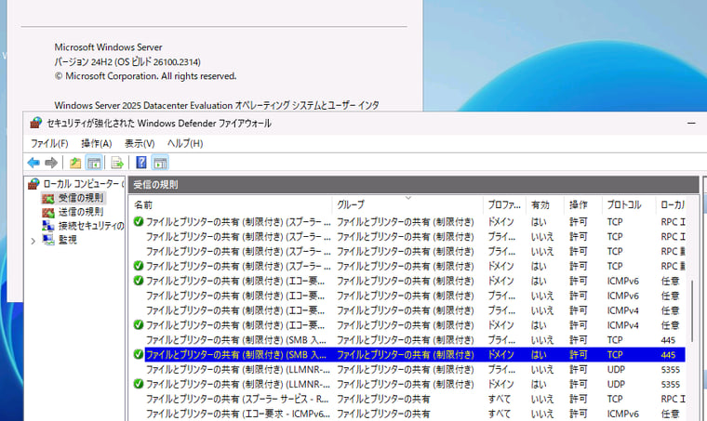Viewport: 707px width, 421px height.
Task: Select the disabled private-profile ICMPv4 echo rule
Action: [408, 310]
